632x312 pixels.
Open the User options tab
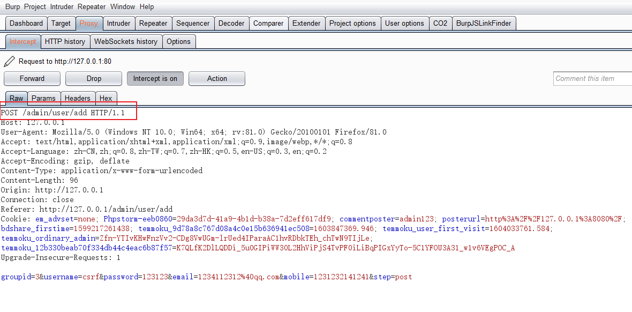click(404, 24)
